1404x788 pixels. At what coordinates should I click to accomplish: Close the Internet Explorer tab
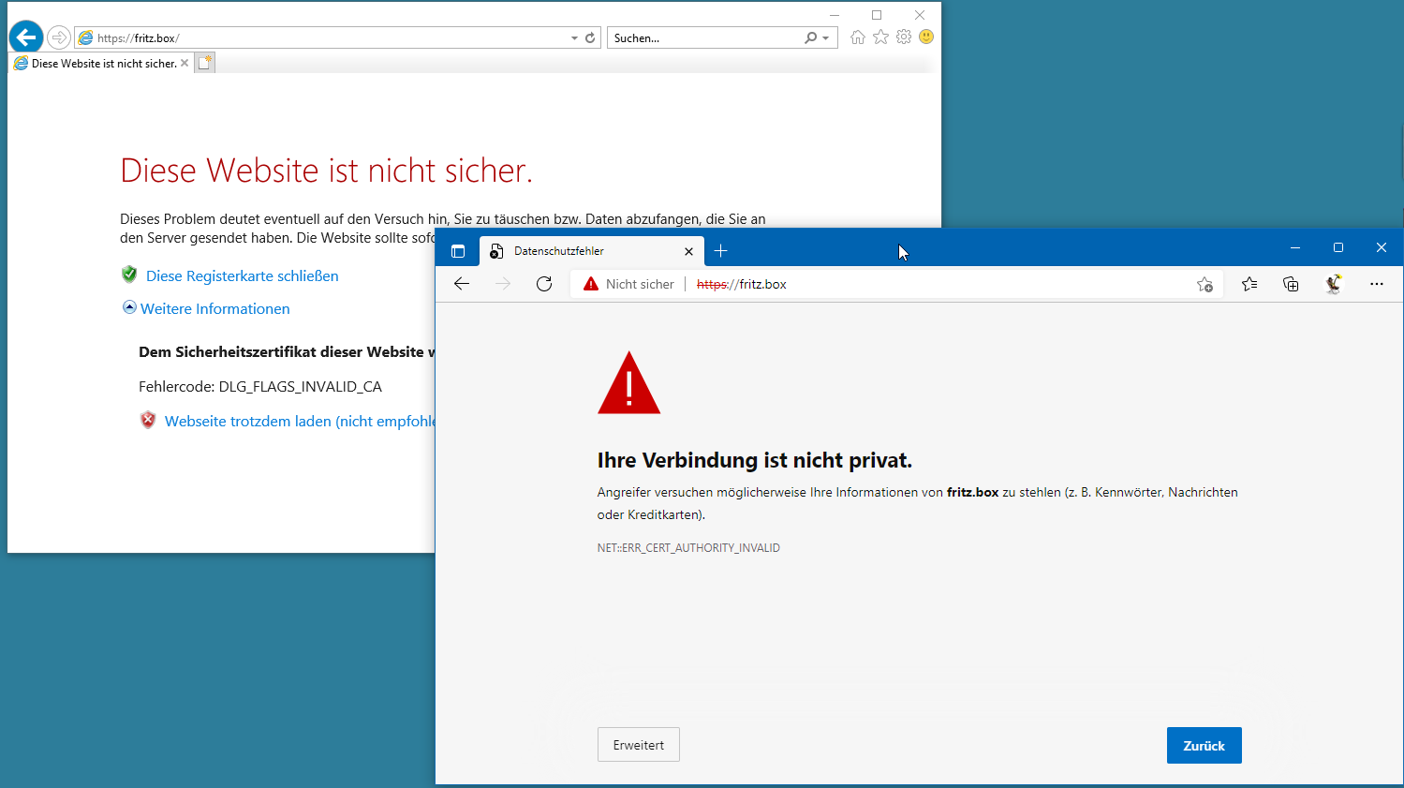click(185, 64)
